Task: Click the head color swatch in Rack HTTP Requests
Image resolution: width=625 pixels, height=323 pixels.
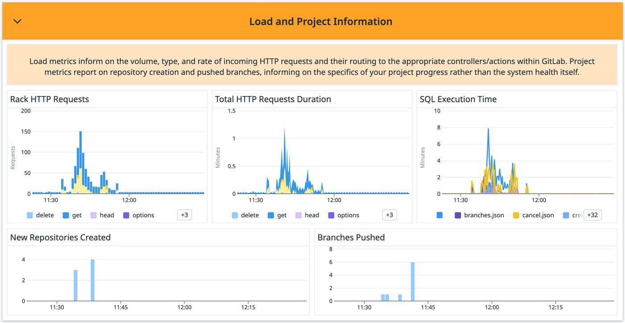Action: click(x=93, y=215)
